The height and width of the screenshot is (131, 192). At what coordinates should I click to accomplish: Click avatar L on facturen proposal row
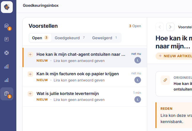(138, 80)
